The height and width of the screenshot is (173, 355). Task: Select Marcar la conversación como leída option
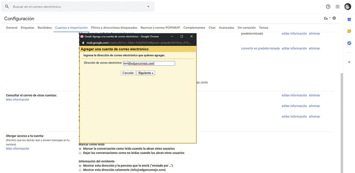pos(80,149)
